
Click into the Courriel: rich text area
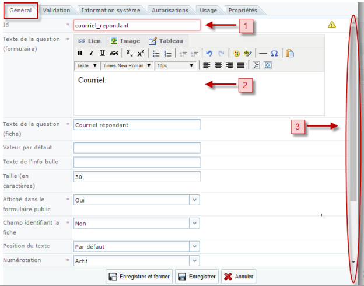(x=199, y=93)
